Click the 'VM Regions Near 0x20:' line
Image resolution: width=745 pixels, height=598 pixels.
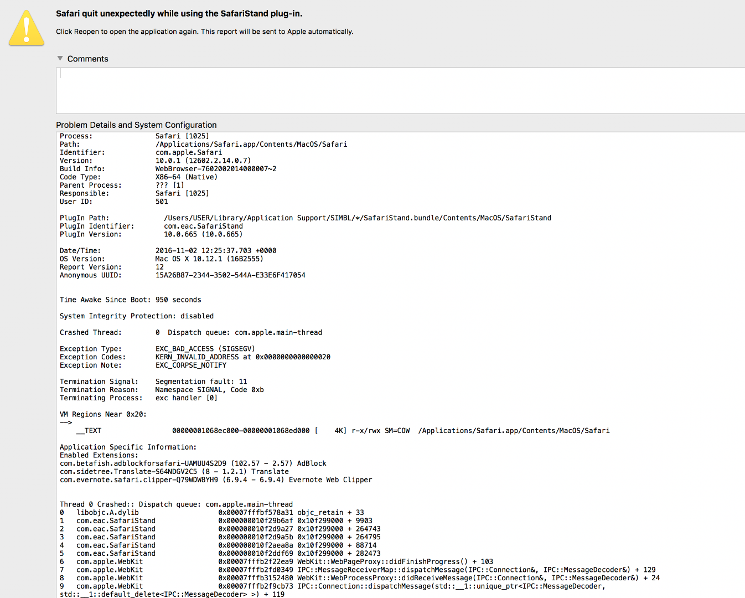(103, 414)
